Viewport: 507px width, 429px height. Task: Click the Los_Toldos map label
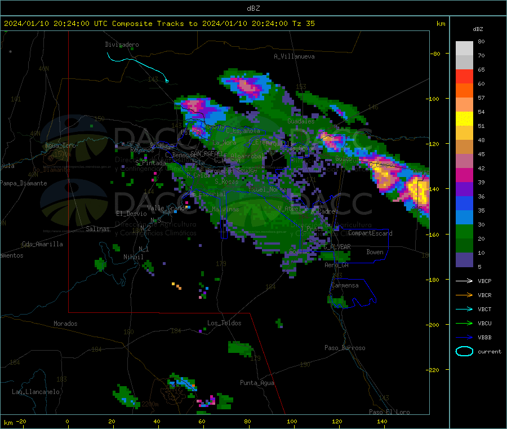tap(224, 323)
